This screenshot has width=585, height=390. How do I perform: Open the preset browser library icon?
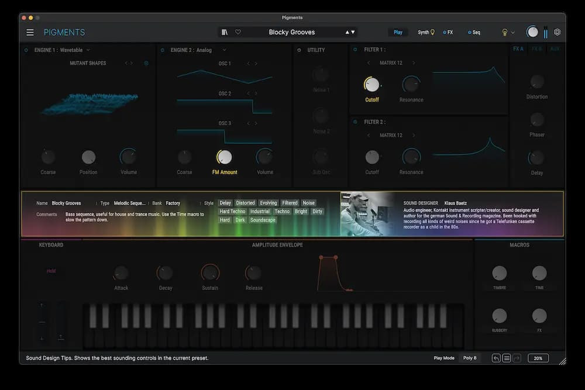pos(225,33)
